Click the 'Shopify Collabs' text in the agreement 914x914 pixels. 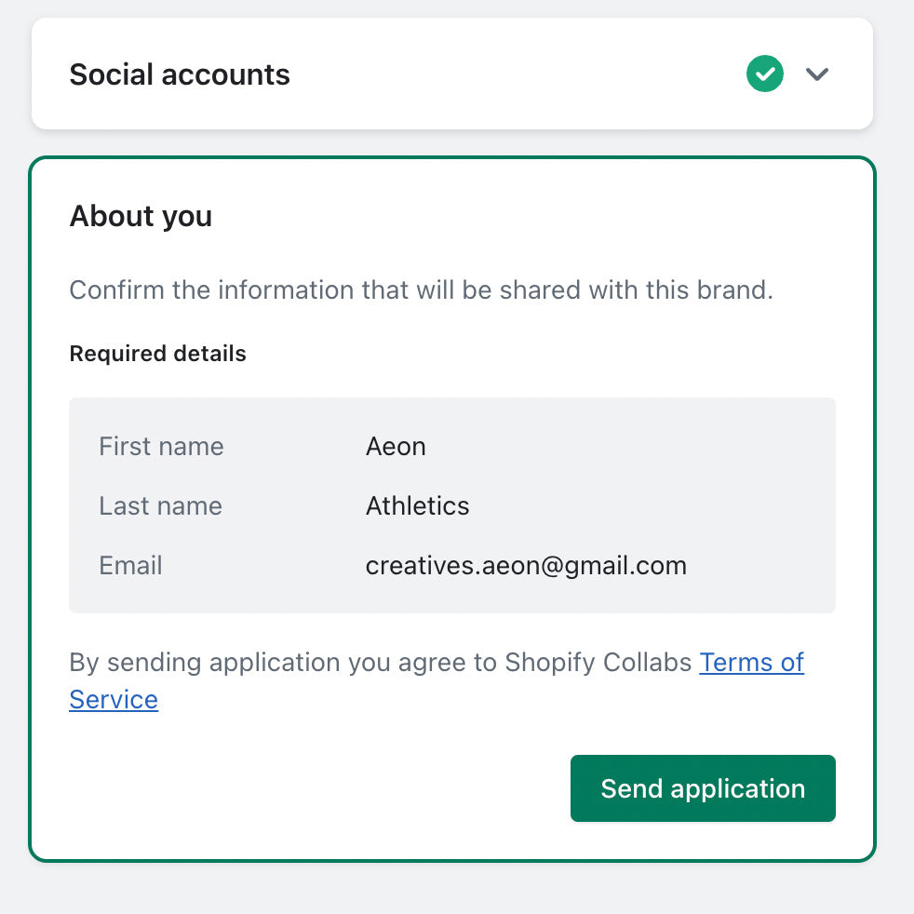[x=598, y=663]
